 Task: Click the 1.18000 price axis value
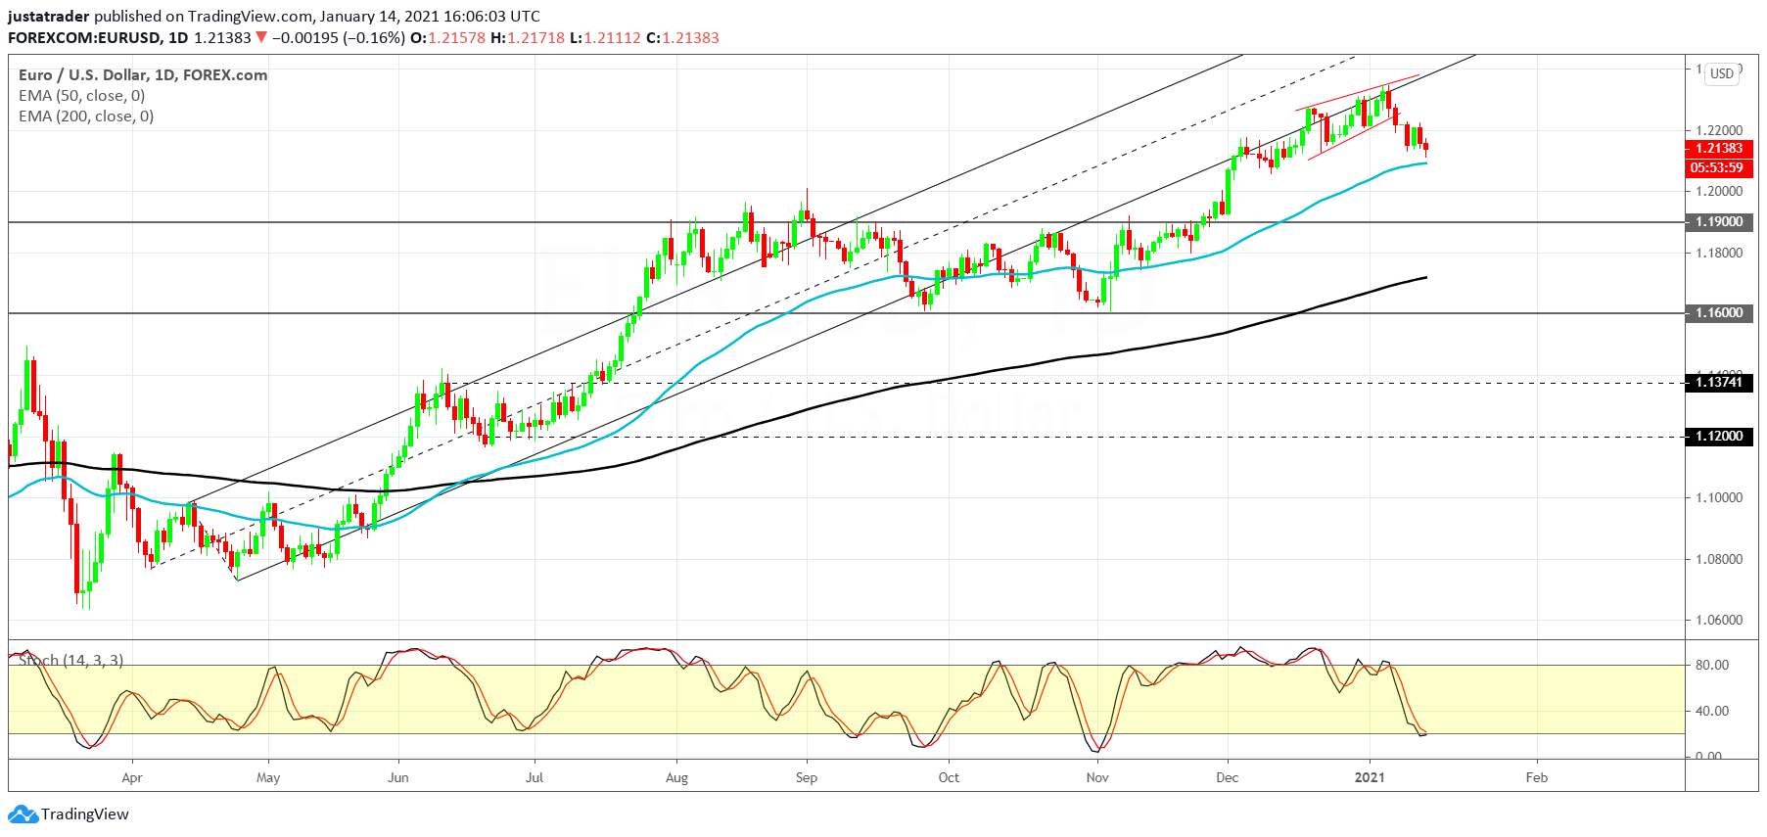1719,254
